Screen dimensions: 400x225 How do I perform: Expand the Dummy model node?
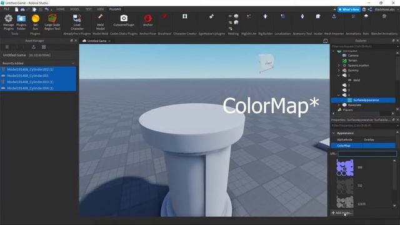[339, 71]
